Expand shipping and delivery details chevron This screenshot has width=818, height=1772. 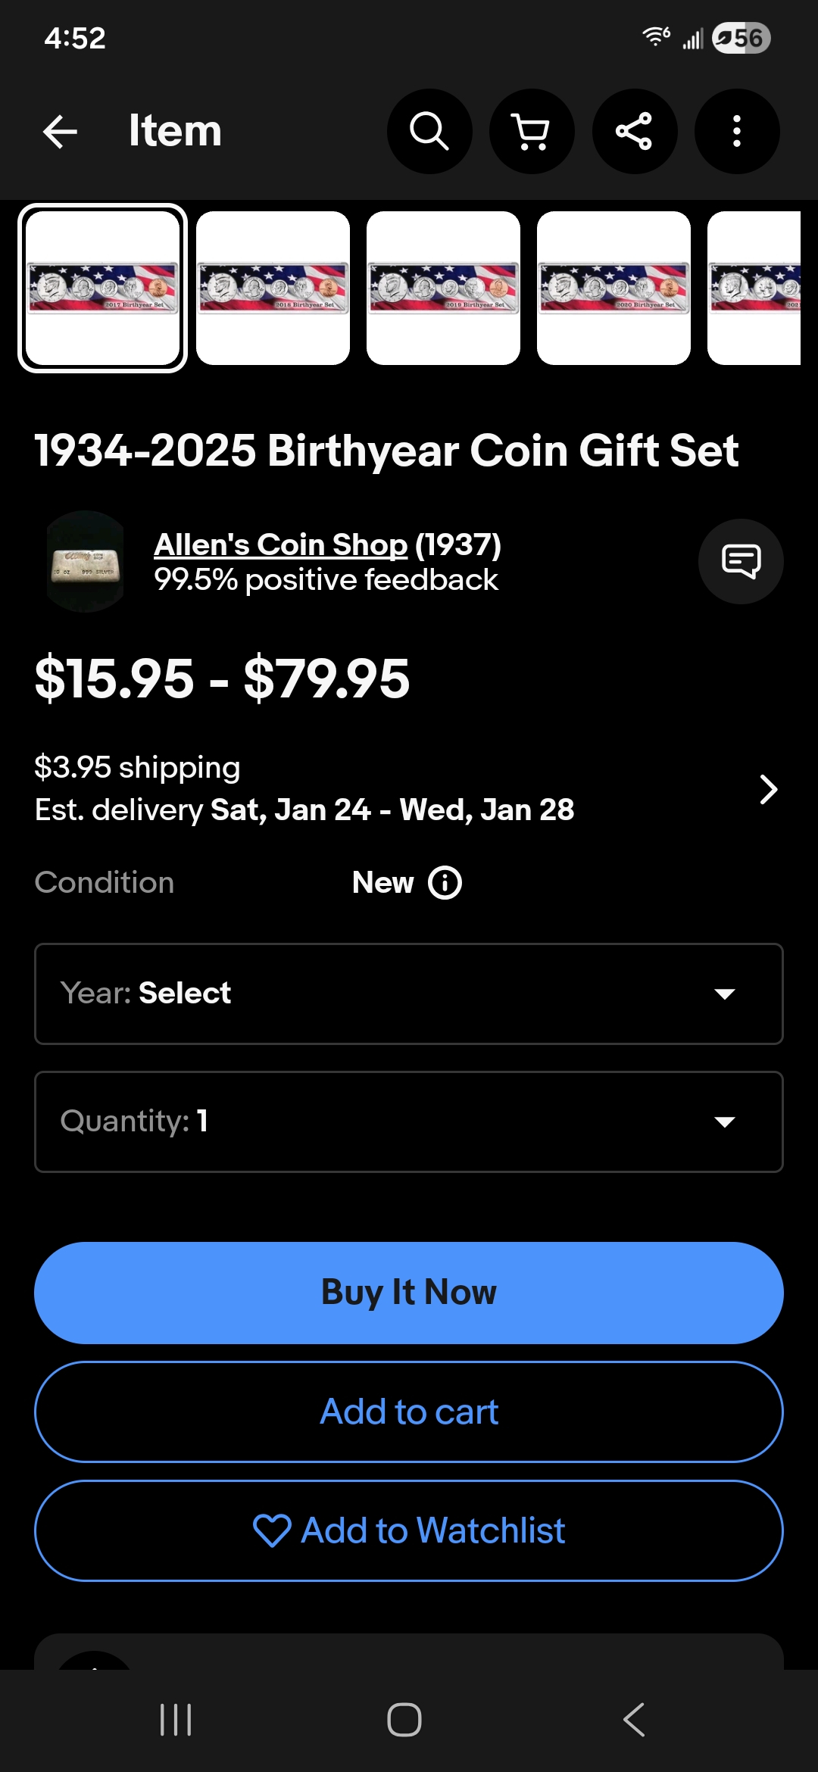[x=768, y=789]
